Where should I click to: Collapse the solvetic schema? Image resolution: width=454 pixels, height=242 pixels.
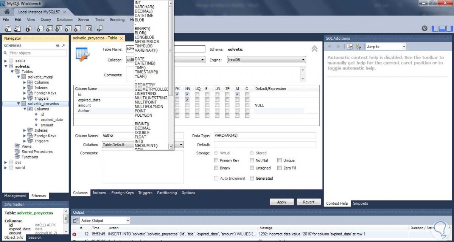pyautogui.click(x=5, y=66)
